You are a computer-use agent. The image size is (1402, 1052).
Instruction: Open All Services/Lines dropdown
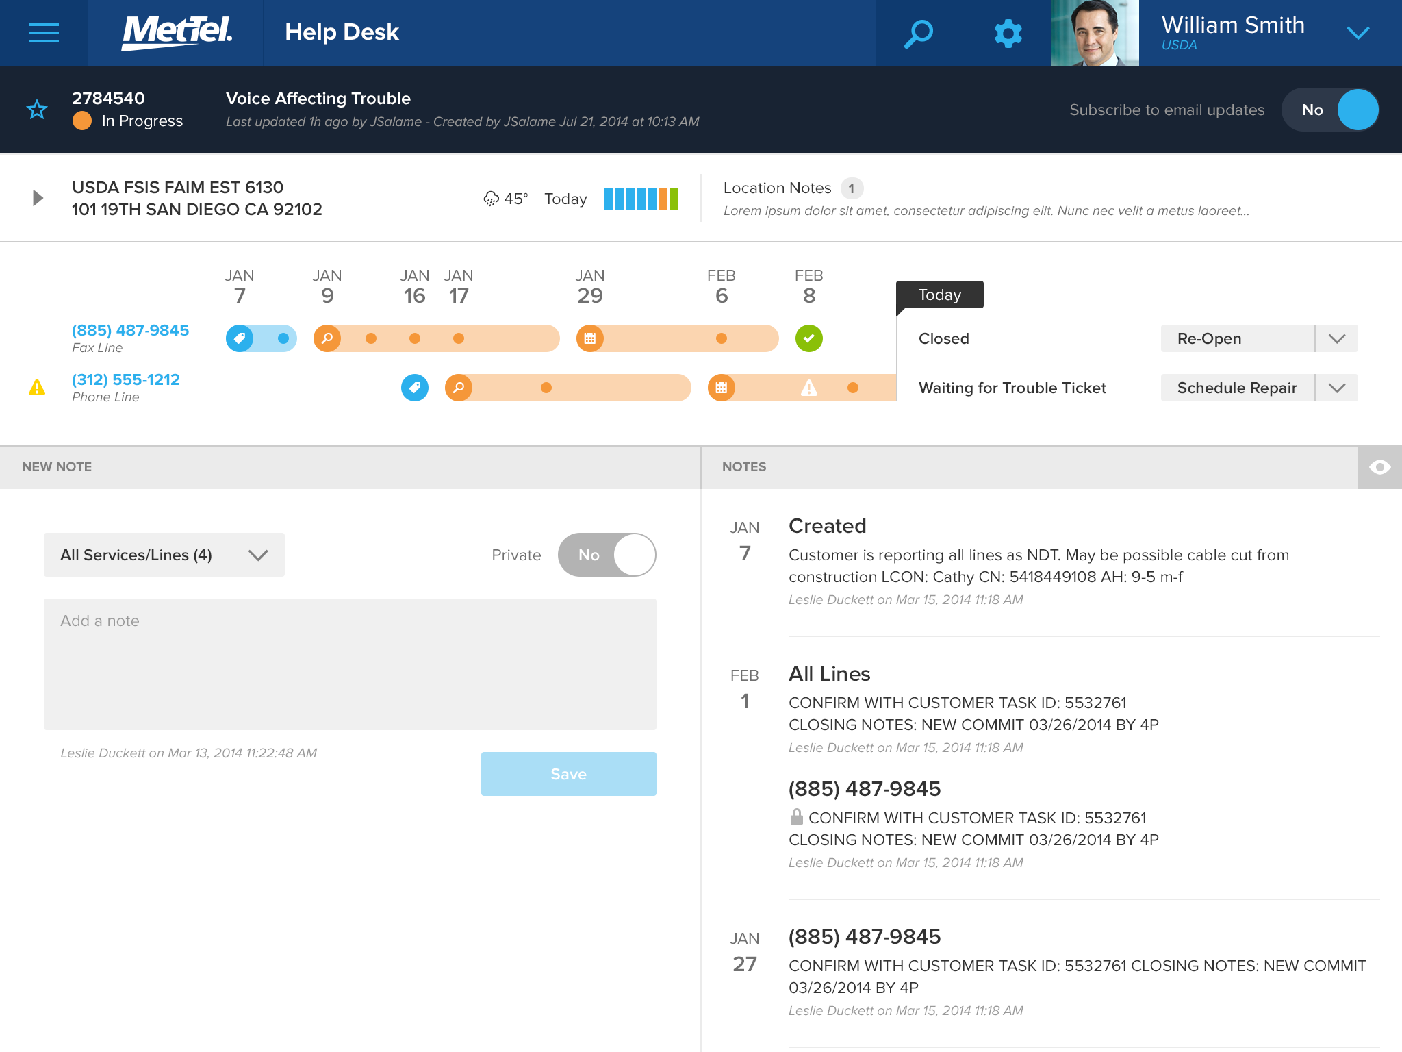tap(164, 555)
